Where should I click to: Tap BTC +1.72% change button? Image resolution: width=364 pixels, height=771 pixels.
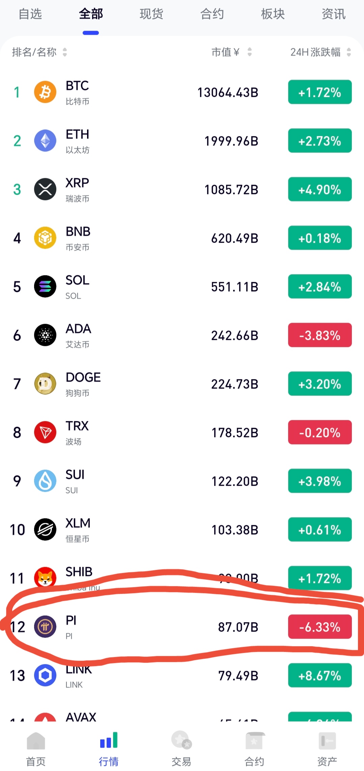coord(320,92)
